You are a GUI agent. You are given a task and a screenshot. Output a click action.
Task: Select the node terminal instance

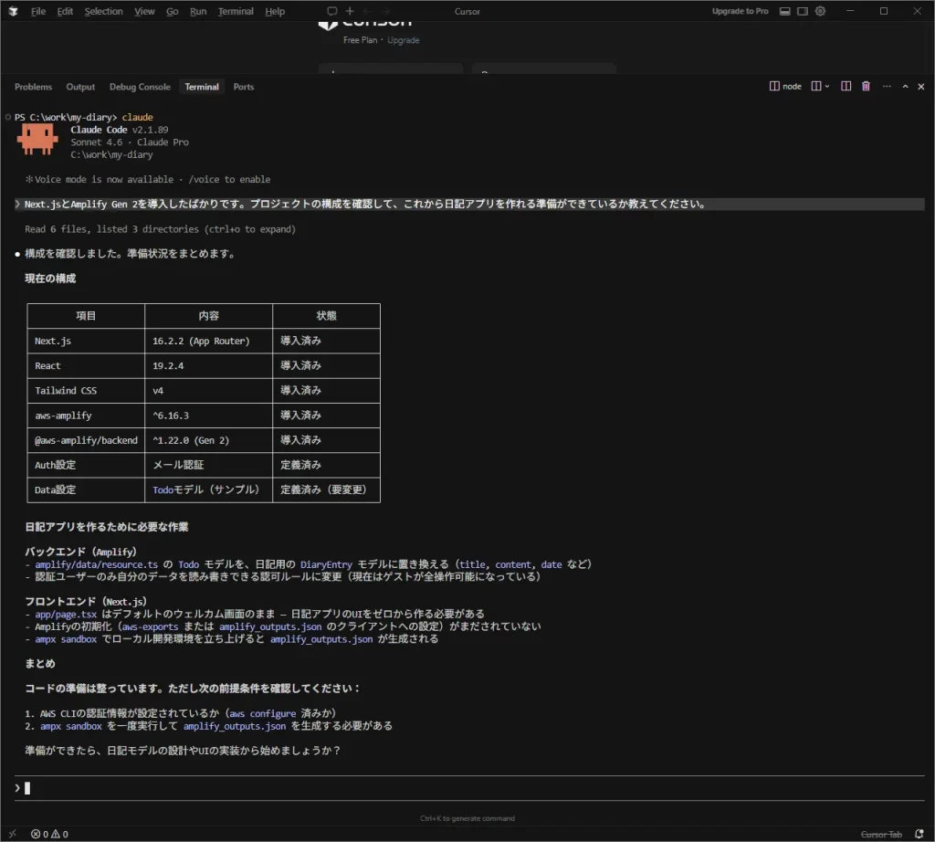[x=785, y=87]
